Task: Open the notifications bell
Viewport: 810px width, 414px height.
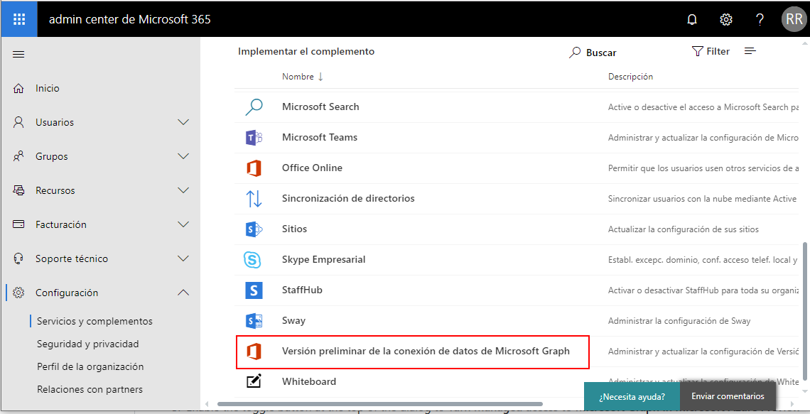Action: tap(692, 19)
